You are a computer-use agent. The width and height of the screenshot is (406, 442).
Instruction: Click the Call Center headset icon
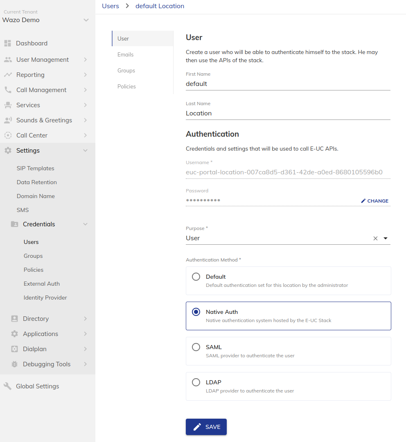pyautogui.click(x=8, y=135)
